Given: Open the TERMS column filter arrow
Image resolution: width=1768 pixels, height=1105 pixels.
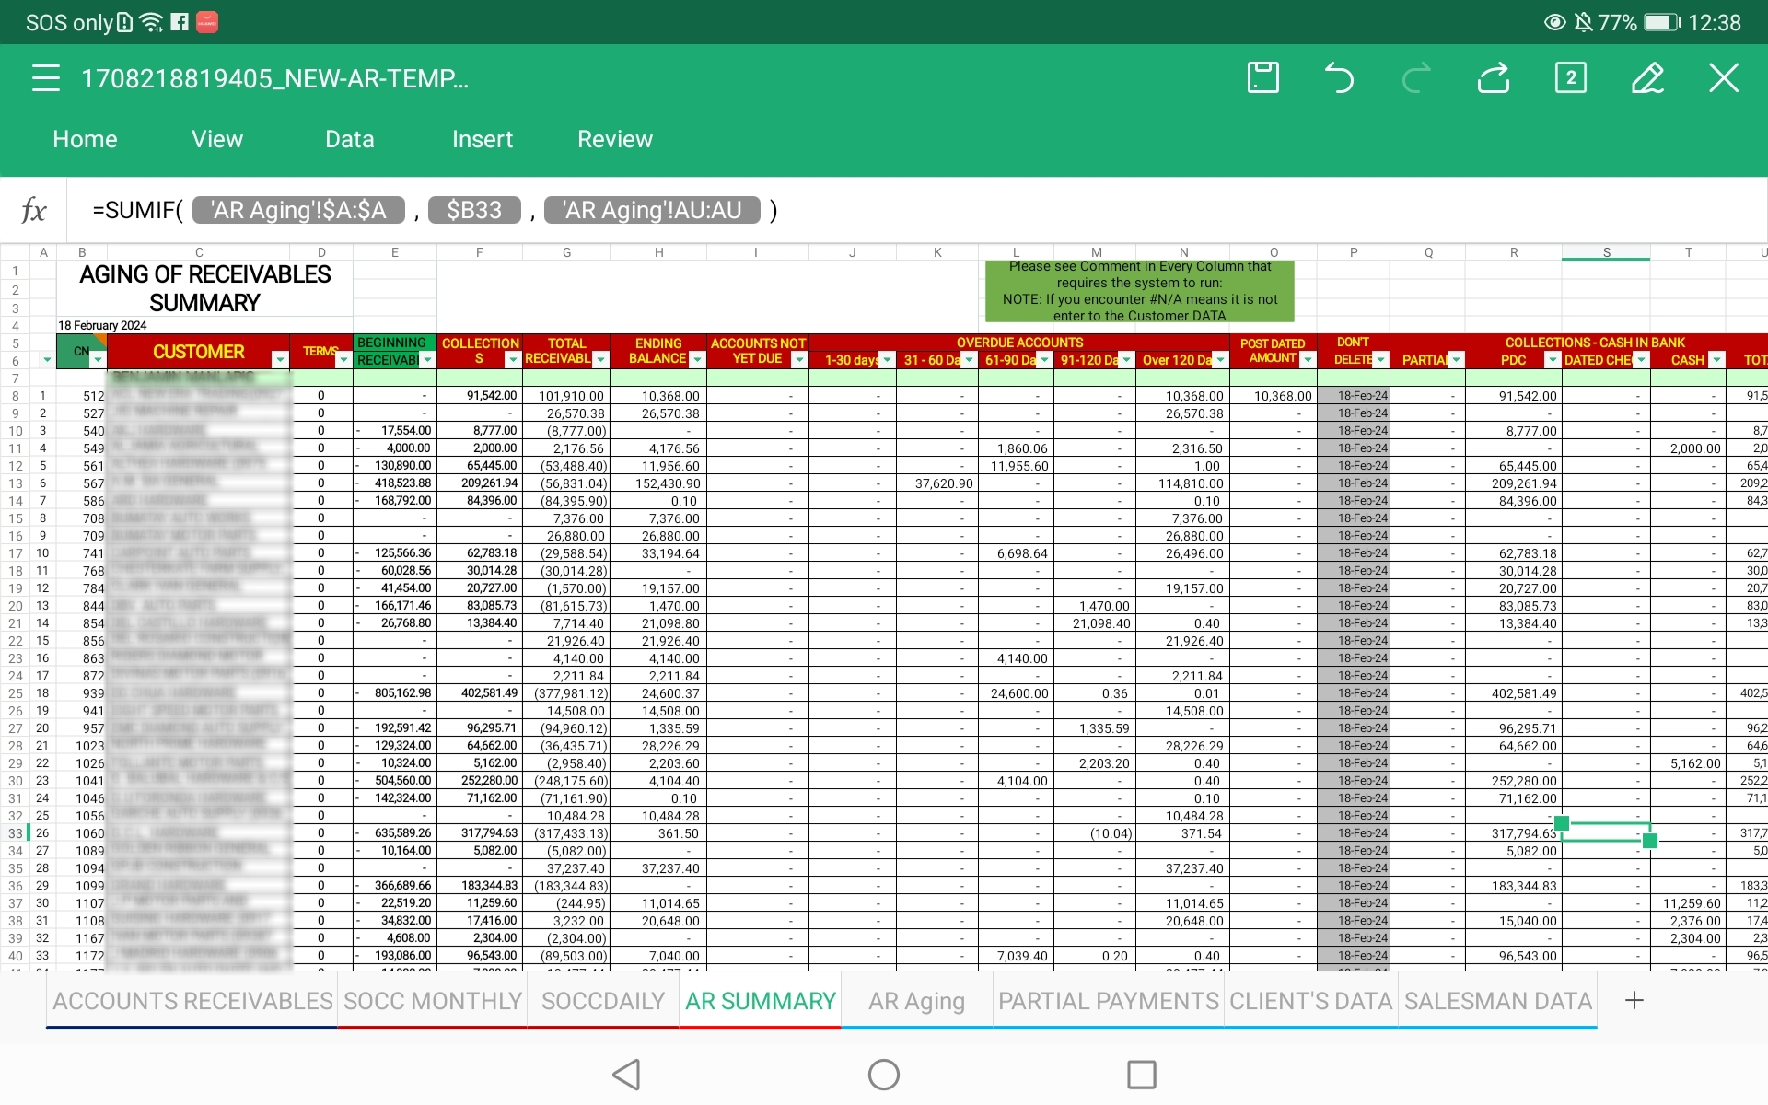Looking at the screenshot, I should point(343,360).
